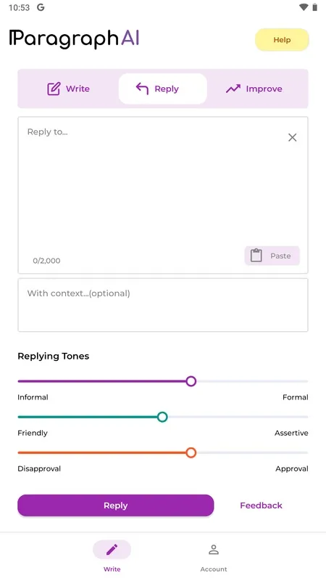Viewport: 326px width, 581px height.
Task: Switch to the Write tab at top
Action: tap(68, 89)
